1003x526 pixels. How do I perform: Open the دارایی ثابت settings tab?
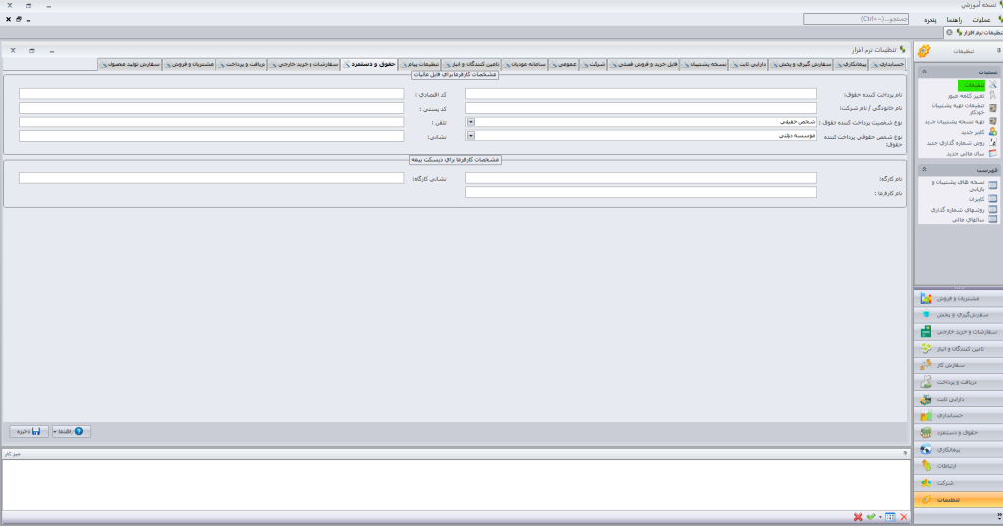pos(748,64)
